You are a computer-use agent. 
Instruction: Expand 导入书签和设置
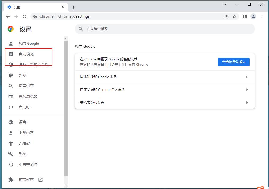click(165, 102)
